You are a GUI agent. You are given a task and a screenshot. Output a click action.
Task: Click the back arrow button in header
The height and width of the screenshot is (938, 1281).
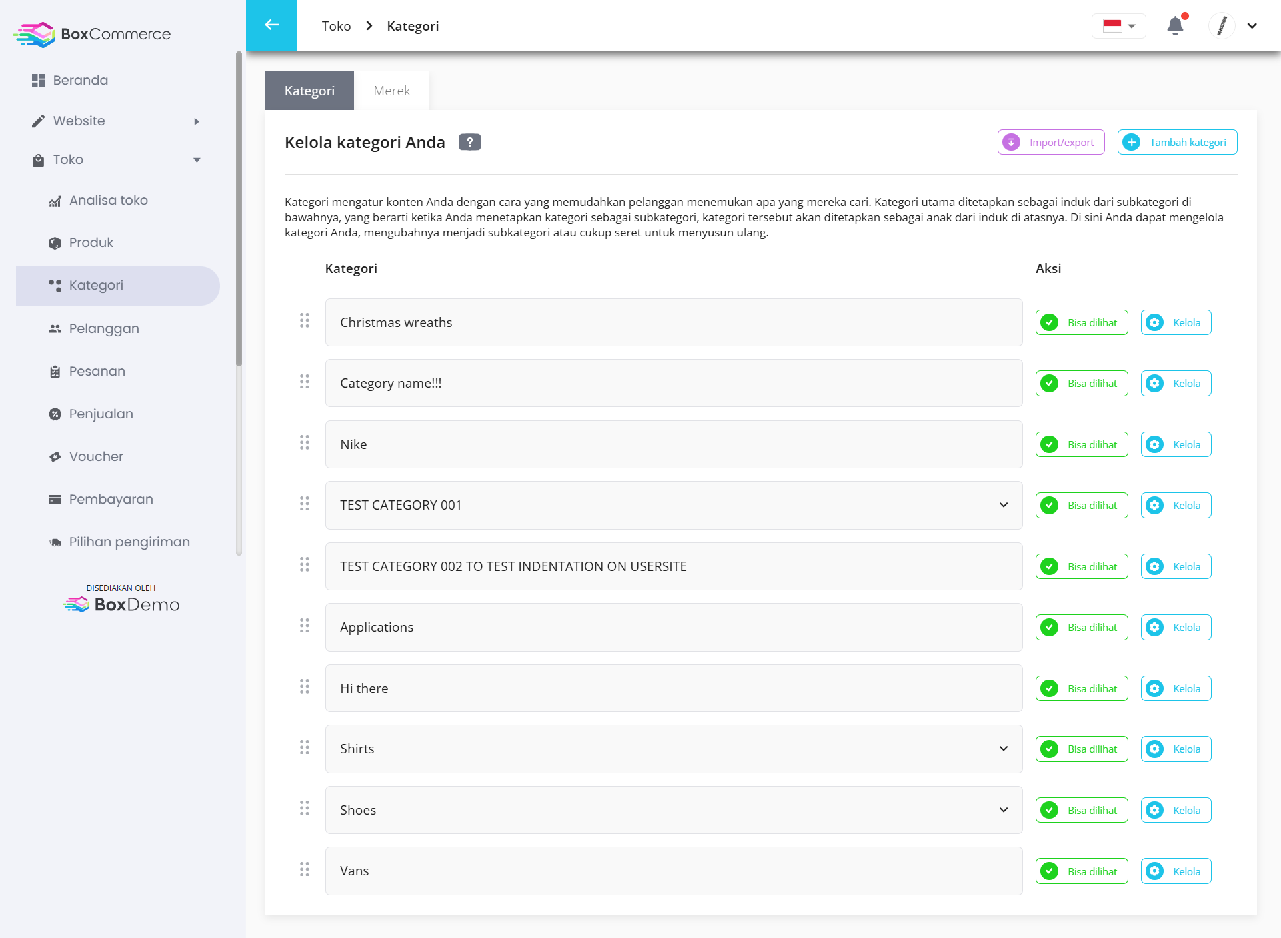pyautogui.click(x=271, y=25)
